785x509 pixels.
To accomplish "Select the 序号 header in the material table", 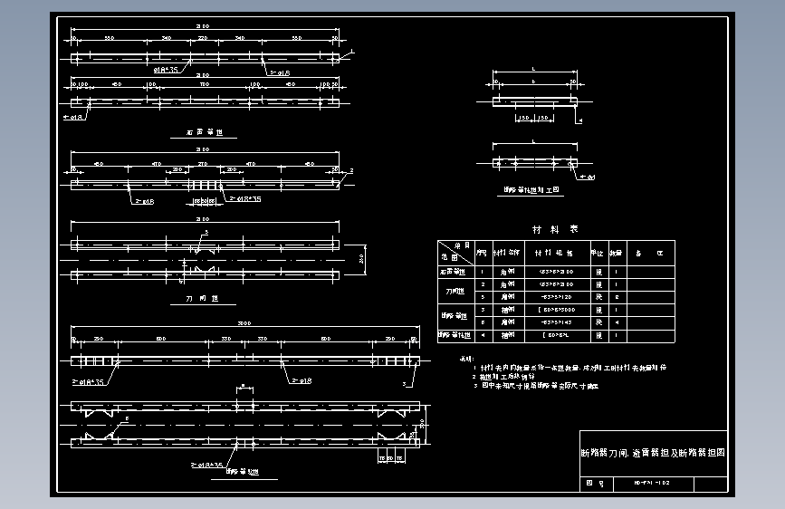I will 482,253.
